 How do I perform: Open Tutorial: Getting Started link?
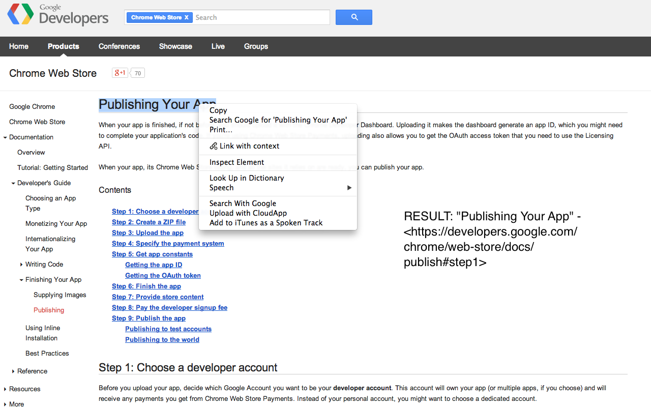coord(52,168)
